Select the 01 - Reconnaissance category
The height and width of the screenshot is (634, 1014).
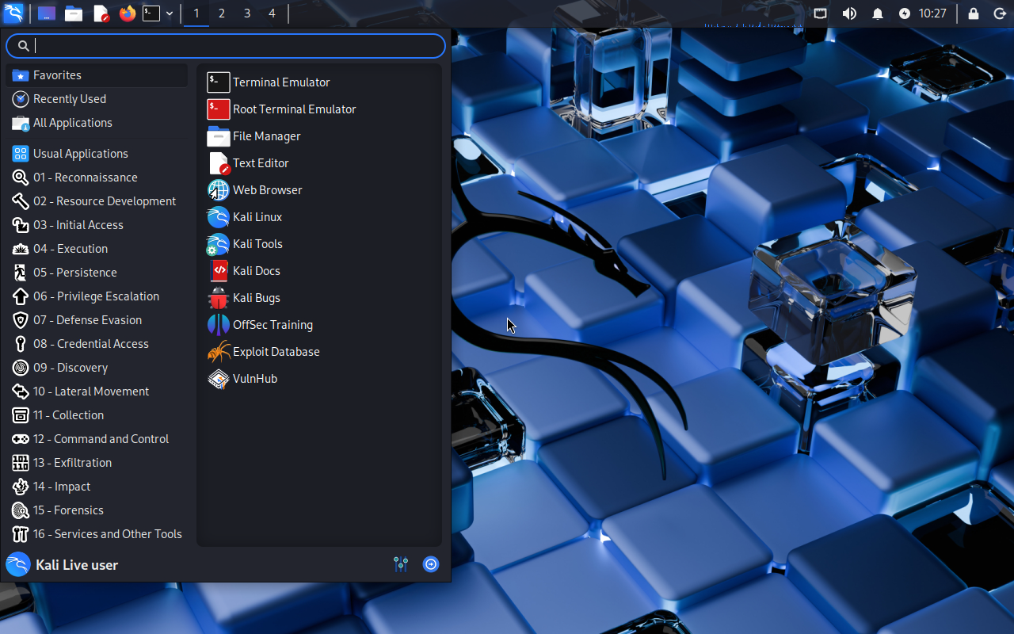coord(85,178)
